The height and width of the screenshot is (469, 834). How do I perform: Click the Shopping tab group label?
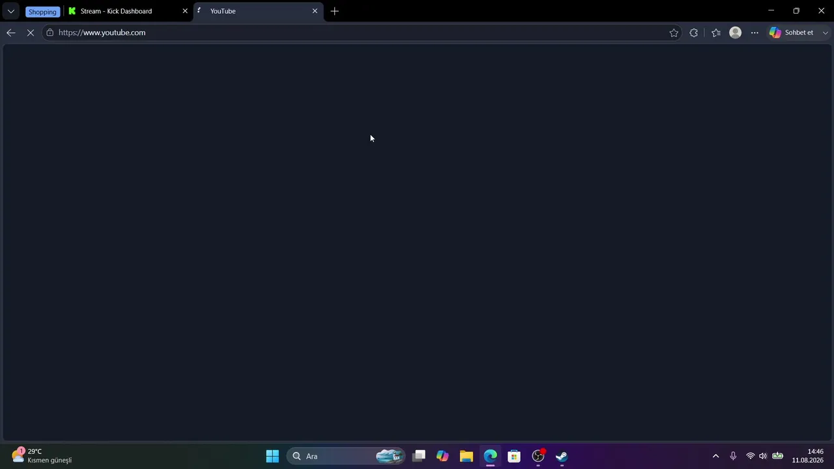[x=42, y=12]
